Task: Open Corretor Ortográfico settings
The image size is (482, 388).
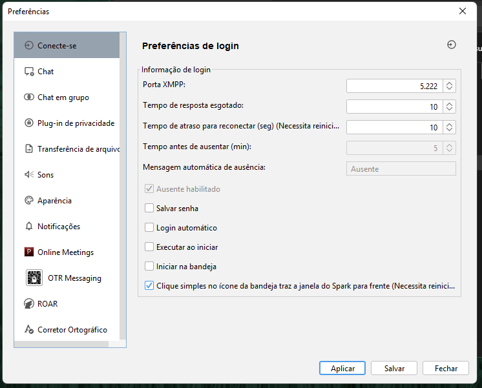Action: point(67,329)
